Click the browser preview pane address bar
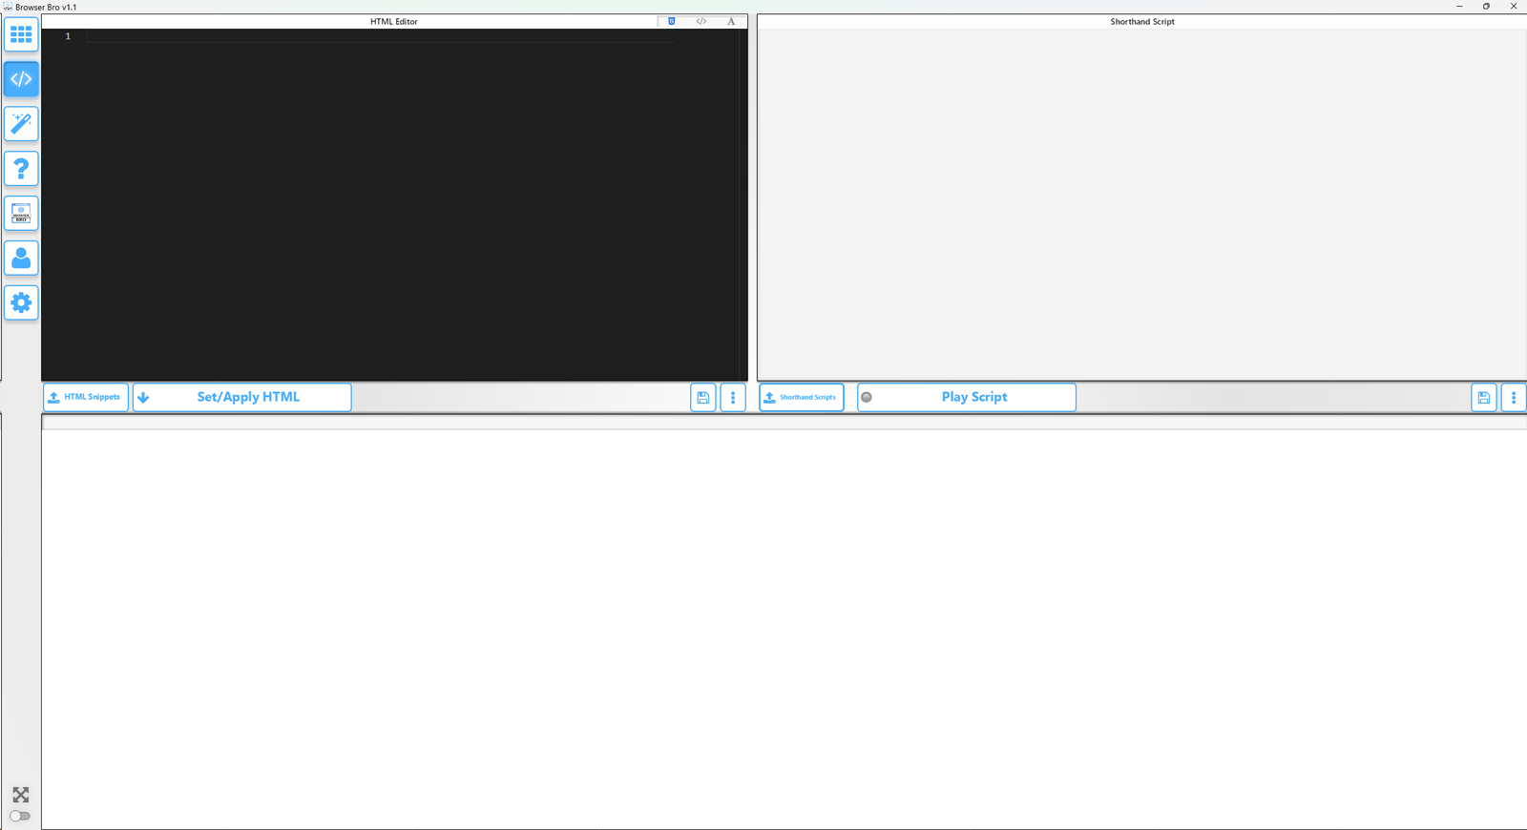1527x830 pixels. tap(784, 423)
